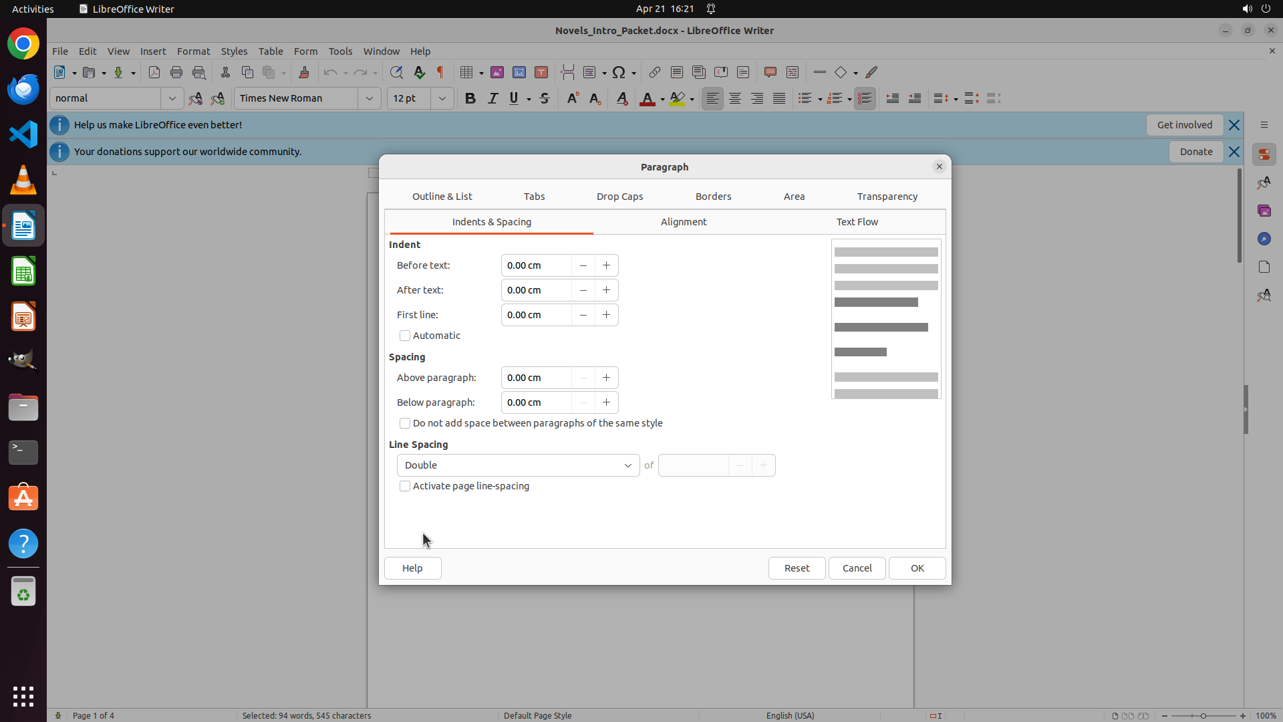Click the Export as PDF icon
1283x722 pixels.
click(x=154, y=72)
